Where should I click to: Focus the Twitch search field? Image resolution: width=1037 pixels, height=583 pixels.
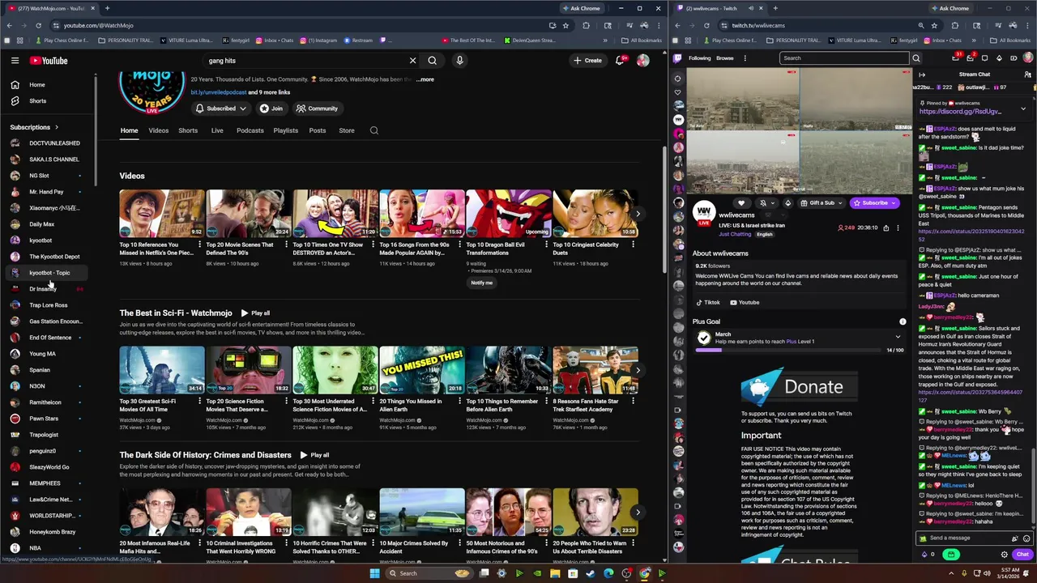coord(844,58)
